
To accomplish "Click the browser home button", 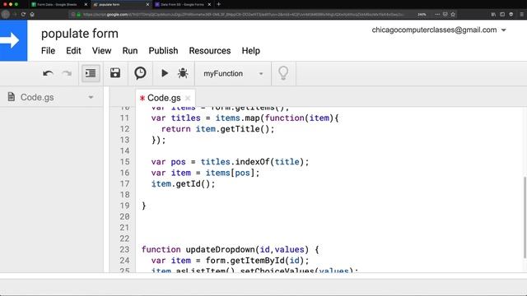I will point(32,15).
